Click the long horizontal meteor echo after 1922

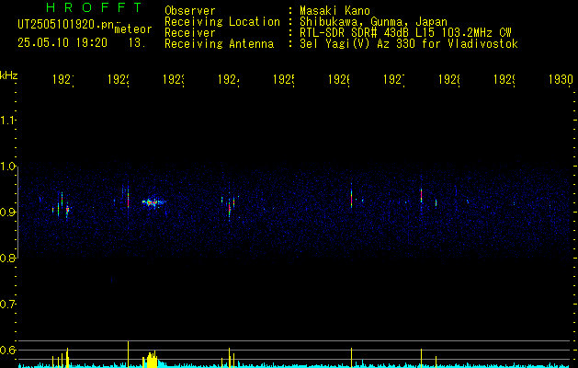[154, 202]
